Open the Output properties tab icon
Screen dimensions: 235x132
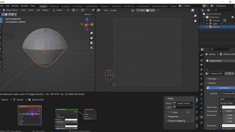[x=202, y=65]
